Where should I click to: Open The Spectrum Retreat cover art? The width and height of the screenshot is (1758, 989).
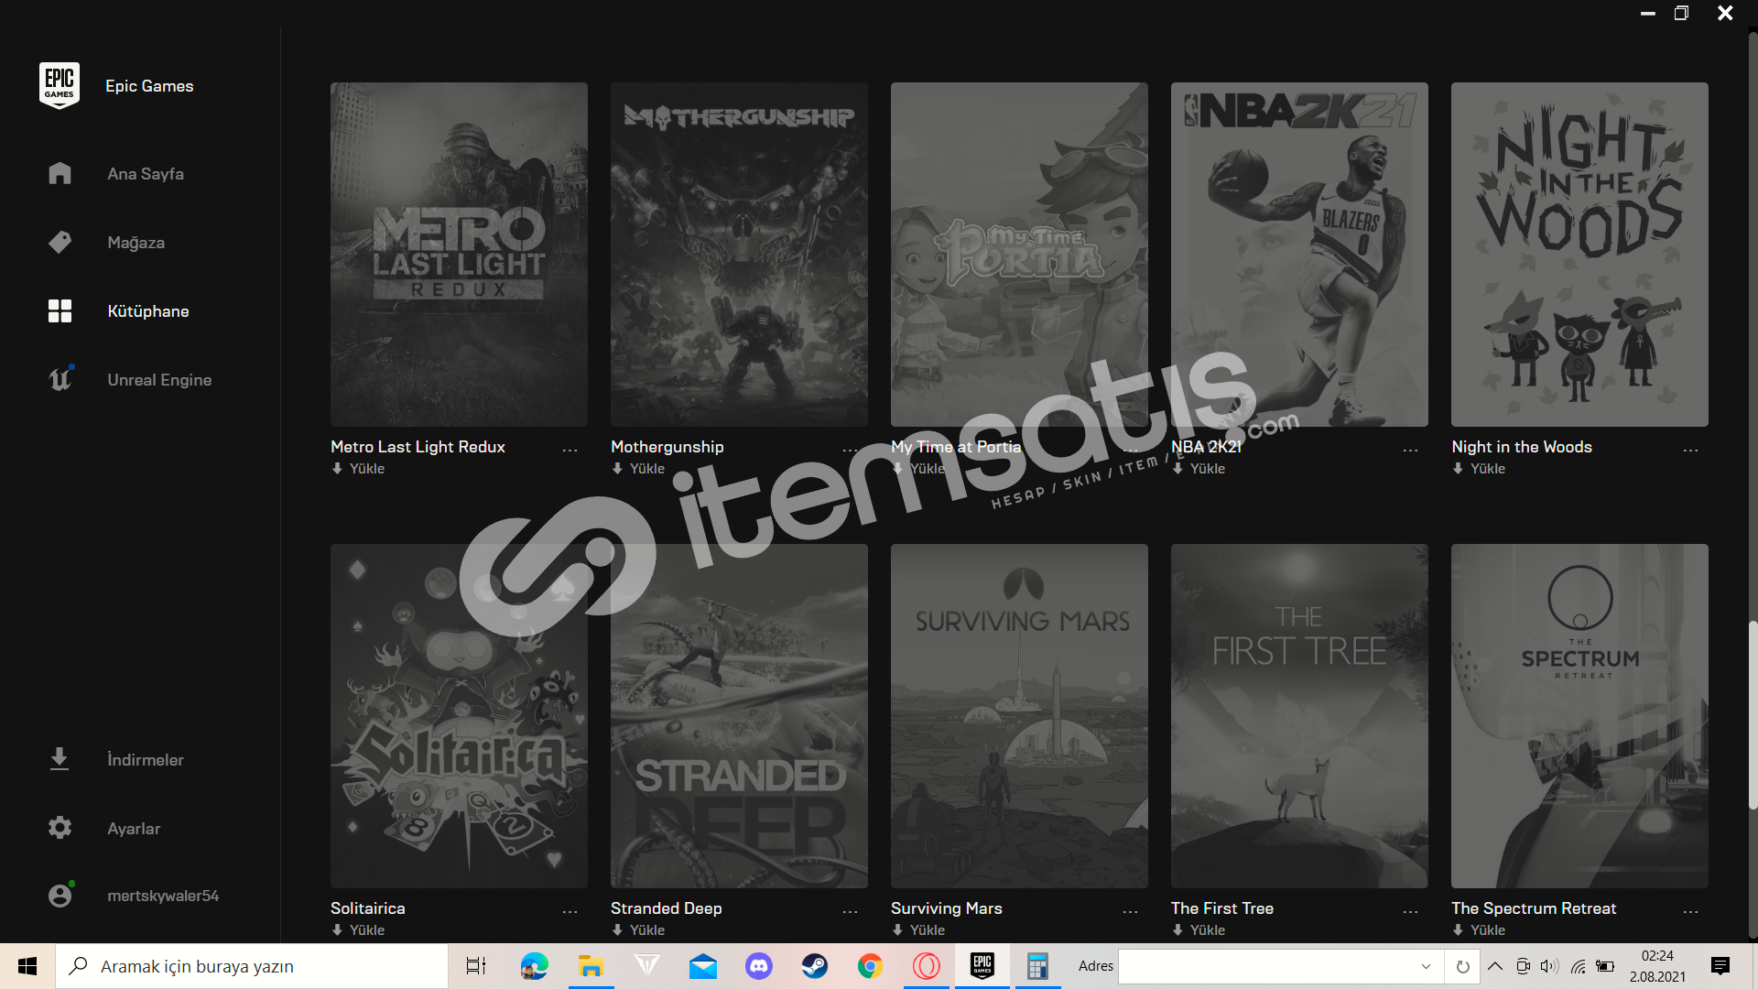(x=1579, y=716)
